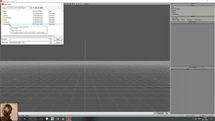The width and height of the screenshot is (215, 121).
Task: Click left arrow of file list scrollbar
Action: [2, 36]
